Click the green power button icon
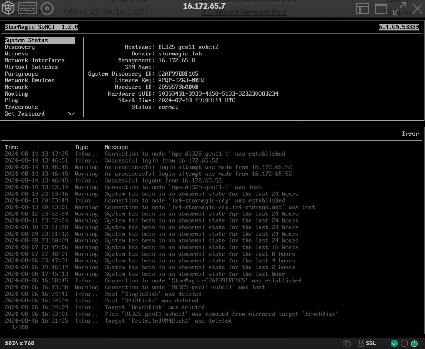Screen dimensions: 425x349 pyautogui.click(x=414, y=344)
